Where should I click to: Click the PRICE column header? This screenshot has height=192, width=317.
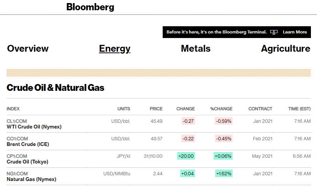coord(156,109)
